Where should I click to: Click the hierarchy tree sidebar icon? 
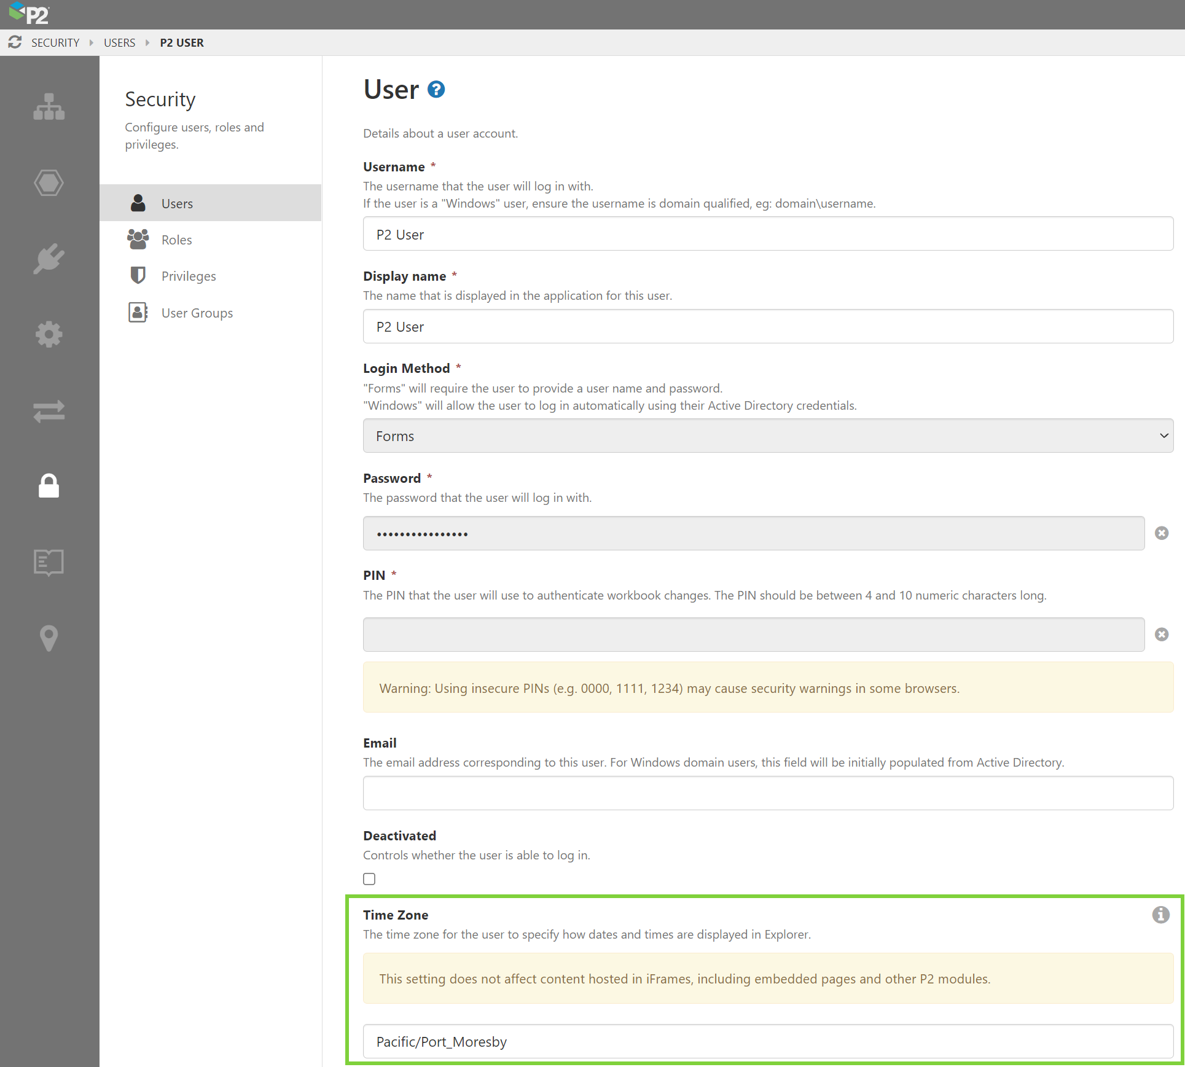click(x=49, y=107)
